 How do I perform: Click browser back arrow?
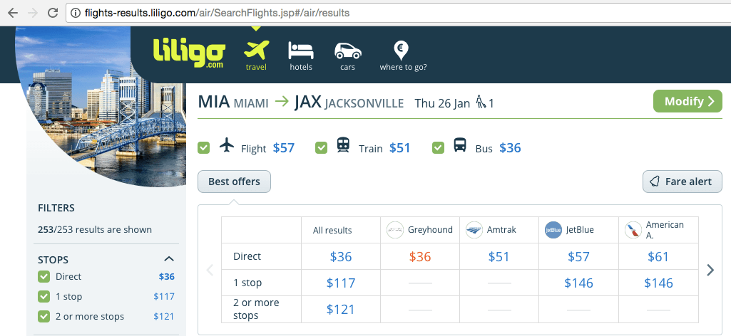point(13,13)
